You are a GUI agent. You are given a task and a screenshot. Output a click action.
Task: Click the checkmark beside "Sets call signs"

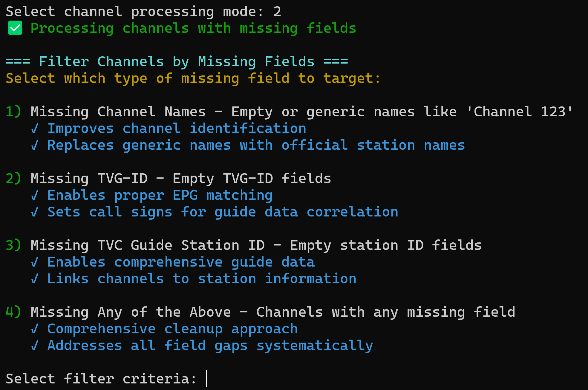35,212
